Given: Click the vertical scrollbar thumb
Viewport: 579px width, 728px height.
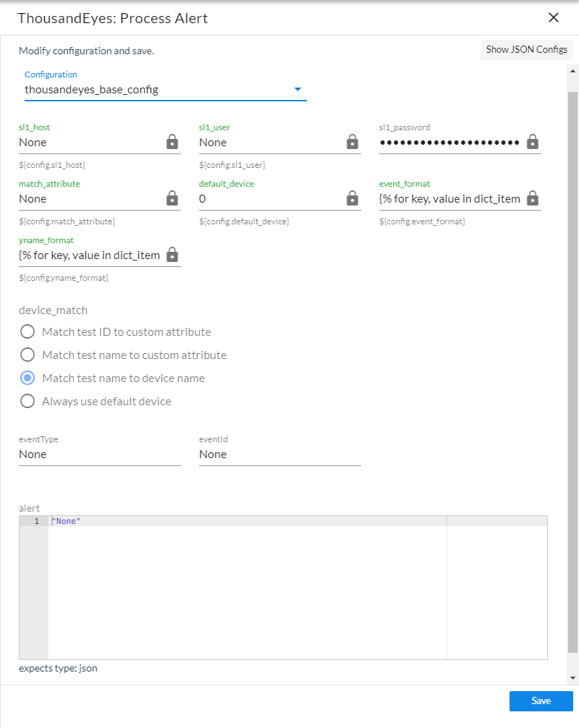Looking at the screenshot, I should (572, 371).
